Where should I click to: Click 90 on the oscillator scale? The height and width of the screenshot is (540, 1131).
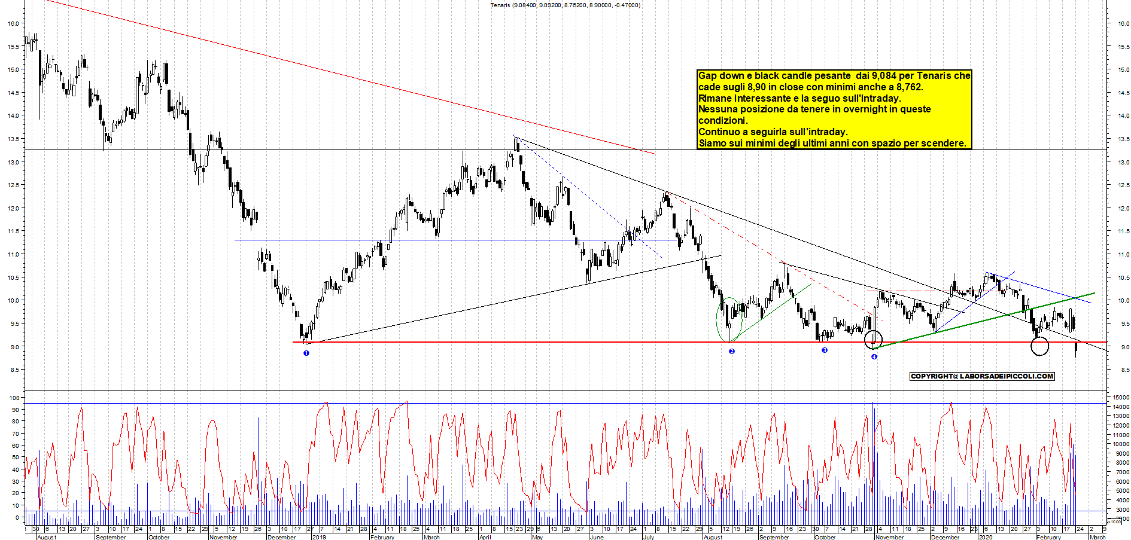coord(15,410)
